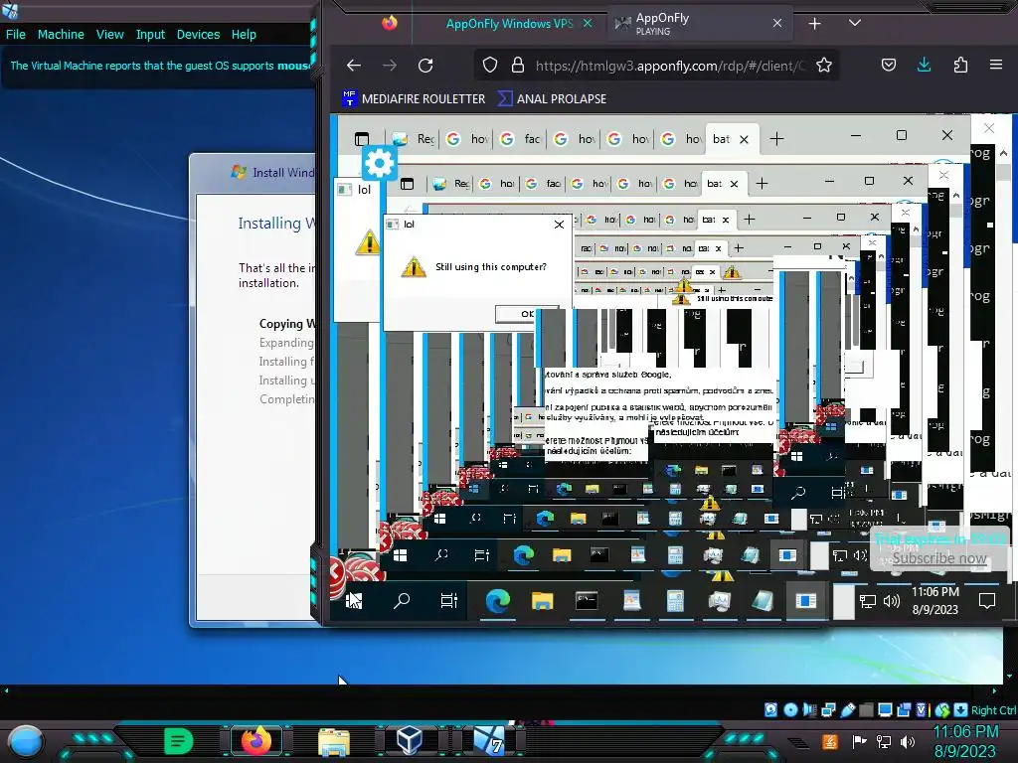Open the MEDIAFIRE ROULETTER bookmark
Viewport: 1018px width, 763px height.
coord(414,98)
